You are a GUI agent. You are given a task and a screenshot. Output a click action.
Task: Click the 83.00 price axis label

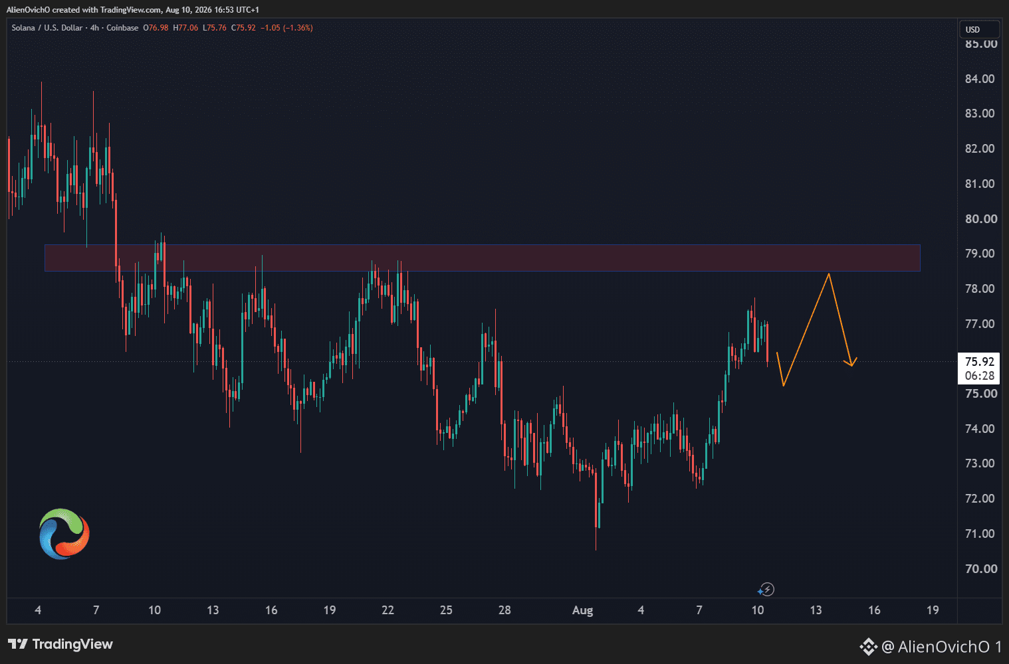[980, 114]
